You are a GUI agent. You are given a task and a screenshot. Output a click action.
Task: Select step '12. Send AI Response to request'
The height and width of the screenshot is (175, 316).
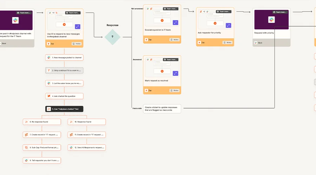point(87,148)
